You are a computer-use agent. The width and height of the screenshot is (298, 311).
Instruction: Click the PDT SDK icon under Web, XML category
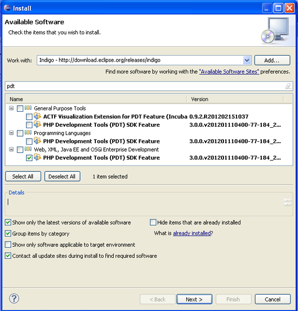(x=37, y=157)
